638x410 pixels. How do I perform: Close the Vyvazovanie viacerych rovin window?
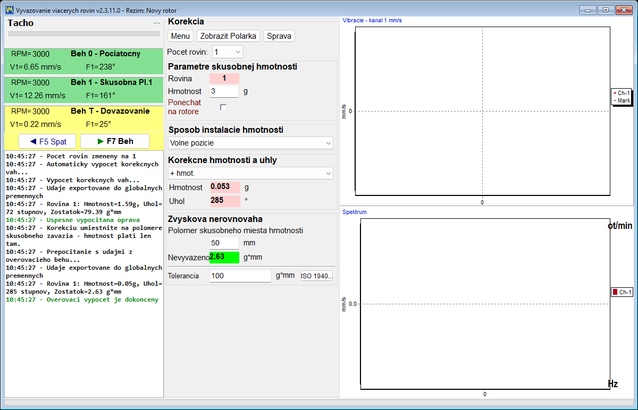tap(624, 10)
